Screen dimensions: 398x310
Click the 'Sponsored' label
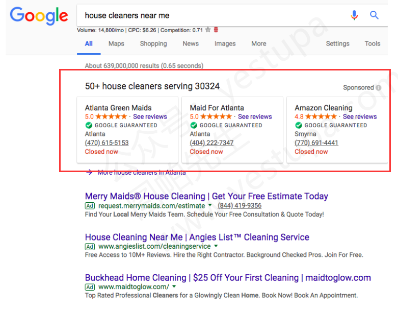358,88
